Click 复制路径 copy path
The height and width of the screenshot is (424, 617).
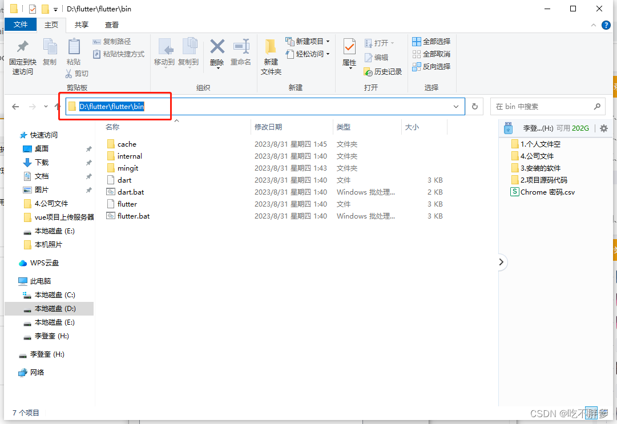point(112,41)
